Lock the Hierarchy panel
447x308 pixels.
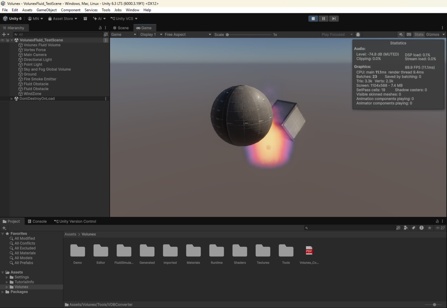100,28
